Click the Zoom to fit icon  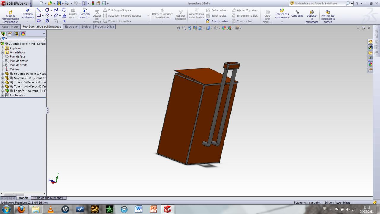(x=178, y=28)
